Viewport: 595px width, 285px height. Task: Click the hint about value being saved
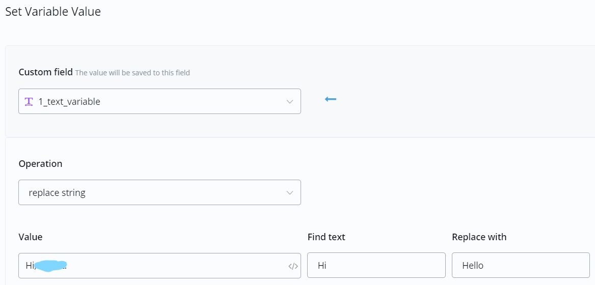pos(132,73)
